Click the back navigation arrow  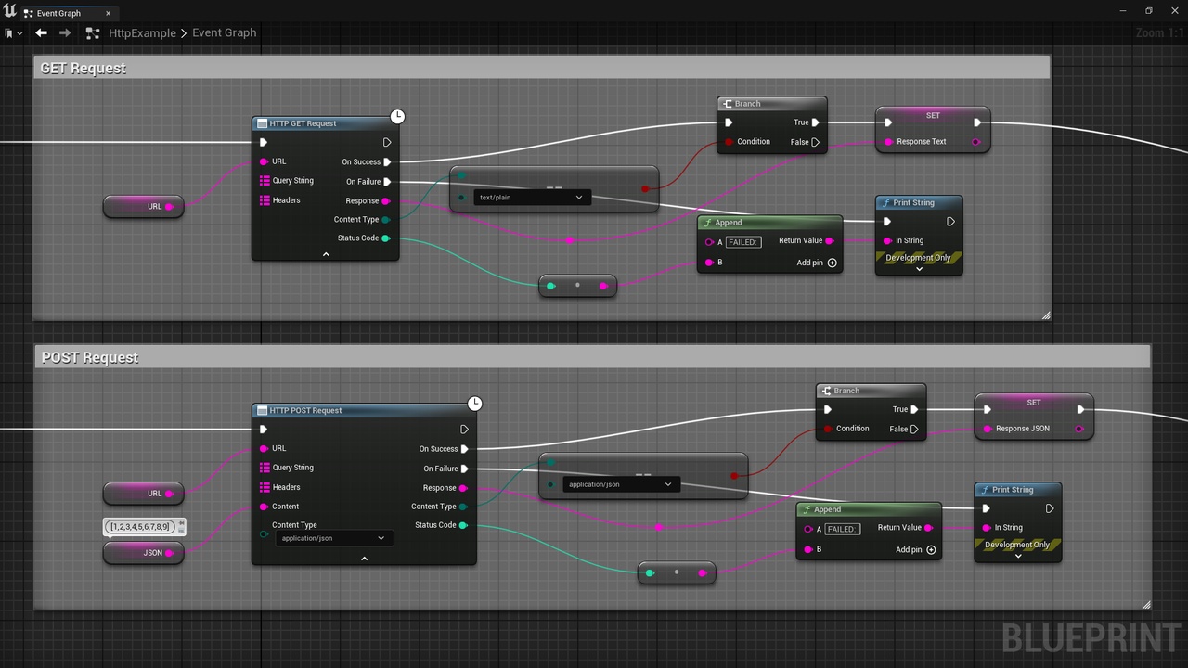(41, 32)
